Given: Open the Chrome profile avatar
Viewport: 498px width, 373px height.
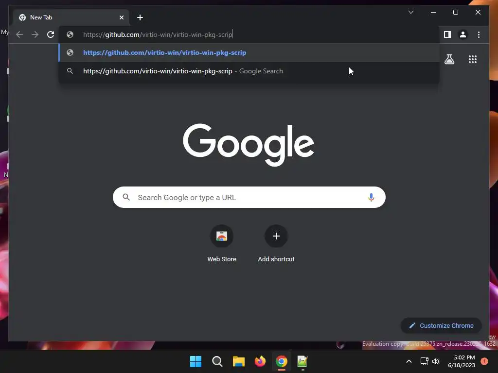Looking at the screenshot, I should [x=463, y=34].
